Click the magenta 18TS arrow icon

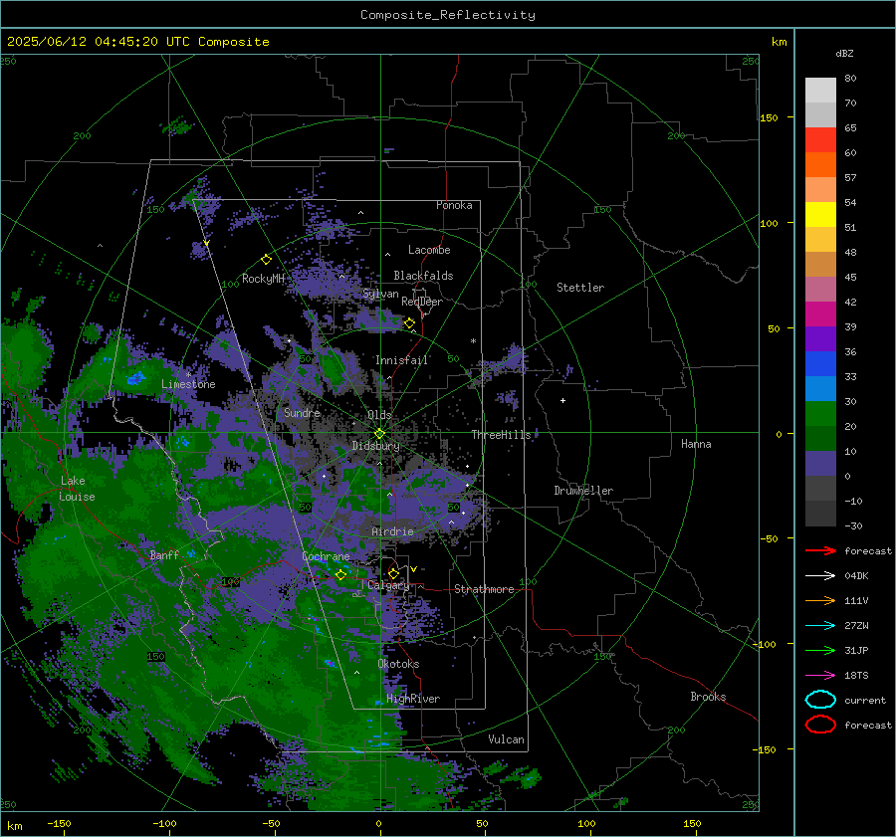(820, 676)
